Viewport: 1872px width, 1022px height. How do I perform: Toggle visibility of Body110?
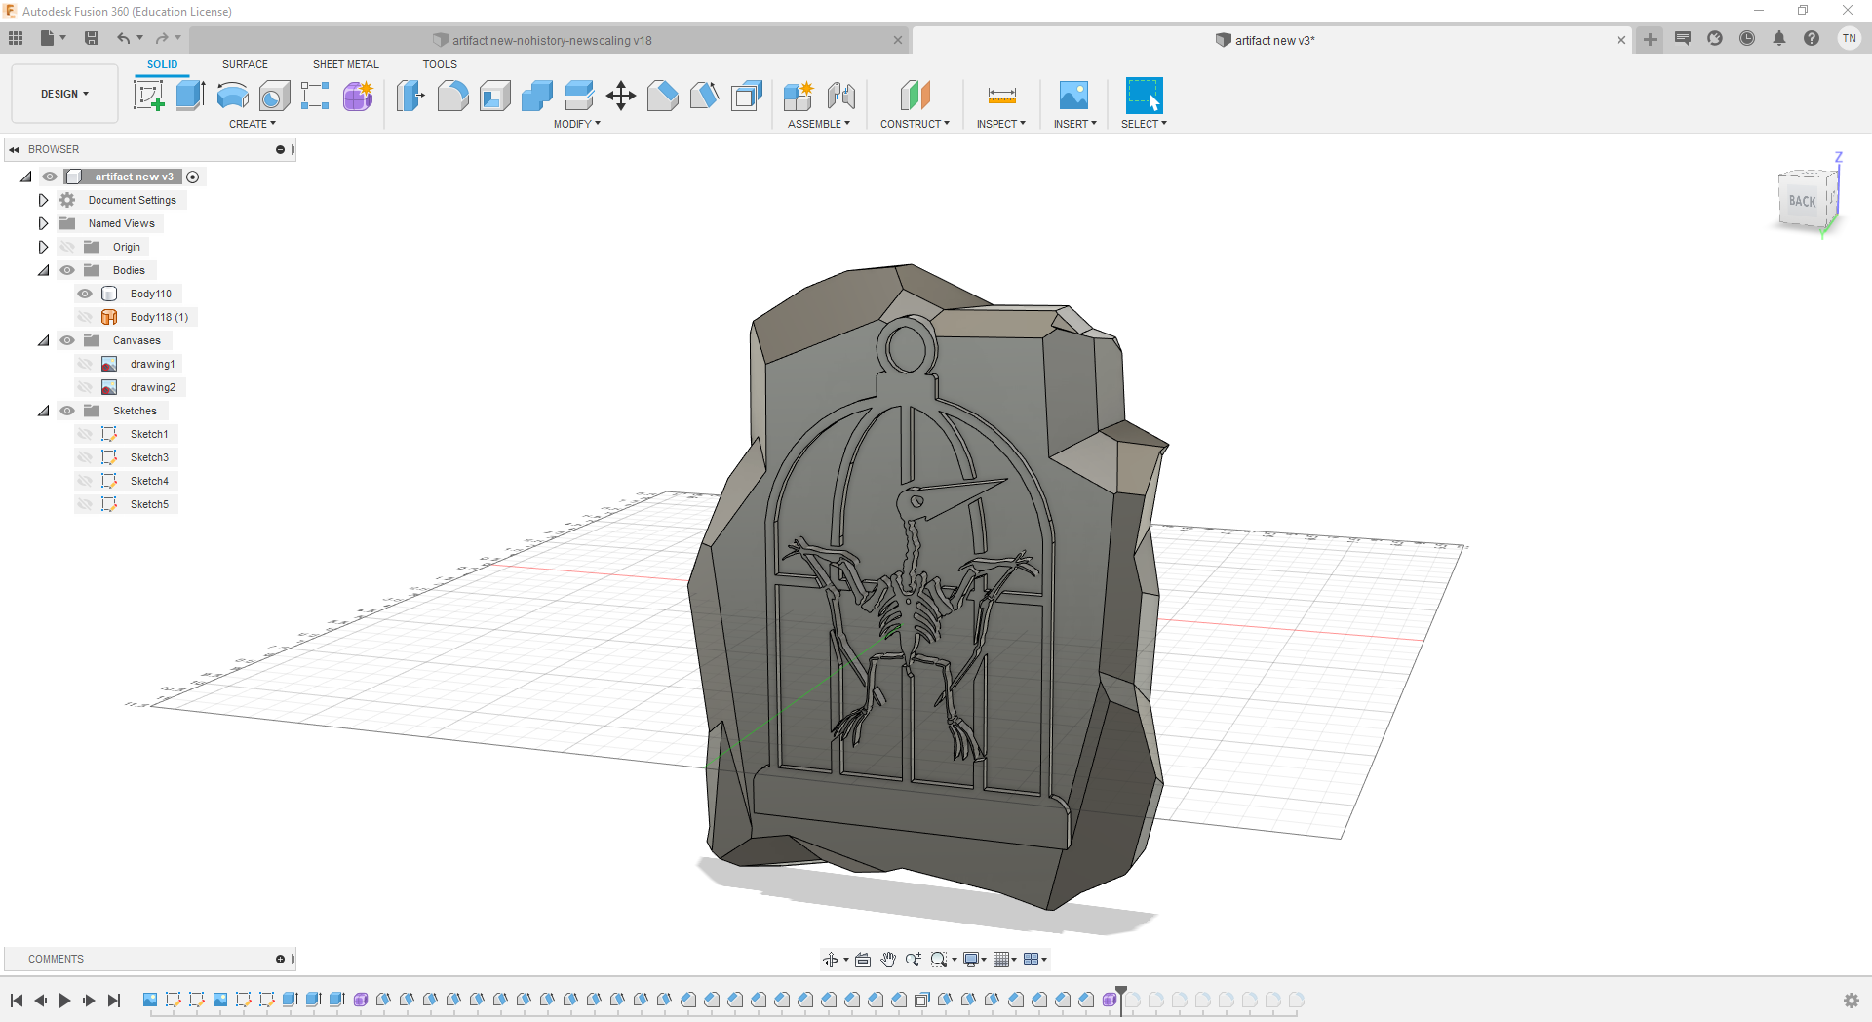pyautogui.click(x=85, y=294)
